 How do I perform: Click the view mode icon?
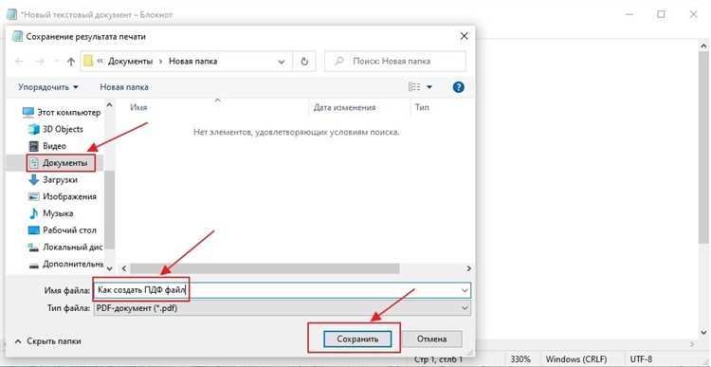pyautogui.click(x=414, y=87)
